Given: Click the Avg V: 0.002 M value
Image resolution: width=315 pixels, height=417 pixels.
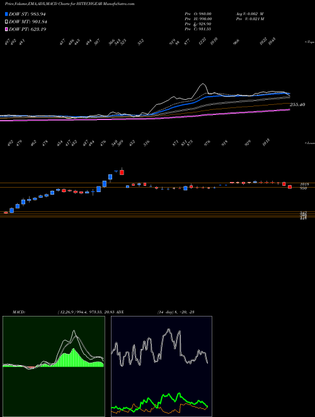Looking at the screenshot, I should click(249, 14).
